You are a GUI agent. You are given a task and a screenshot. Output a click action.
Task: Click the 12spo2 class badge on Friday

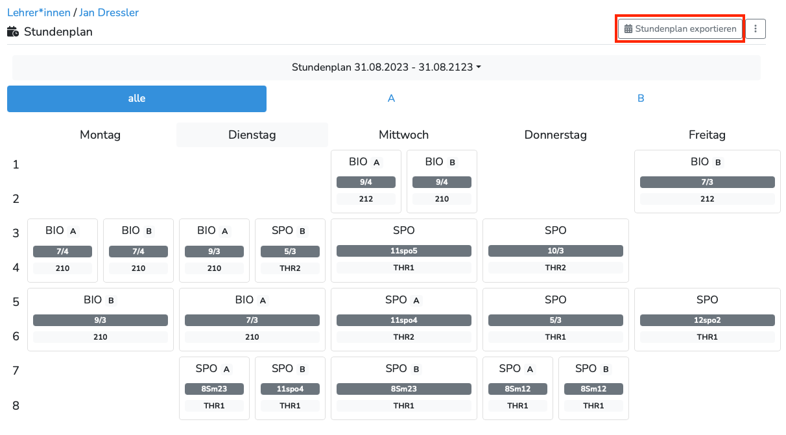click(707, 320)
